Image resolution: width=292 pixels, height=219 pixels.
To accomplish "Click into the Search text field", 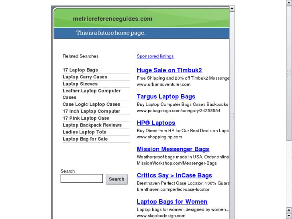I will [x=82, y=178].
